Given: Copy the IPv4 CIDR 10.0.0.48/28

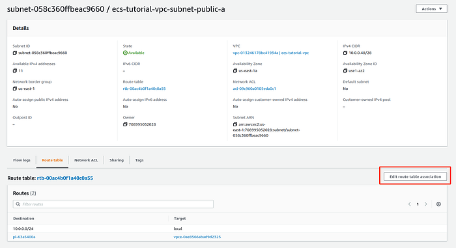Looking at the screenshot, I should point(345,53).
